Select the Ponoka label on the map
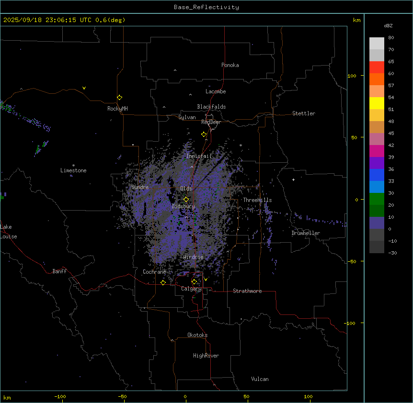This screenshot has height=403, width=413. [230, 65]
